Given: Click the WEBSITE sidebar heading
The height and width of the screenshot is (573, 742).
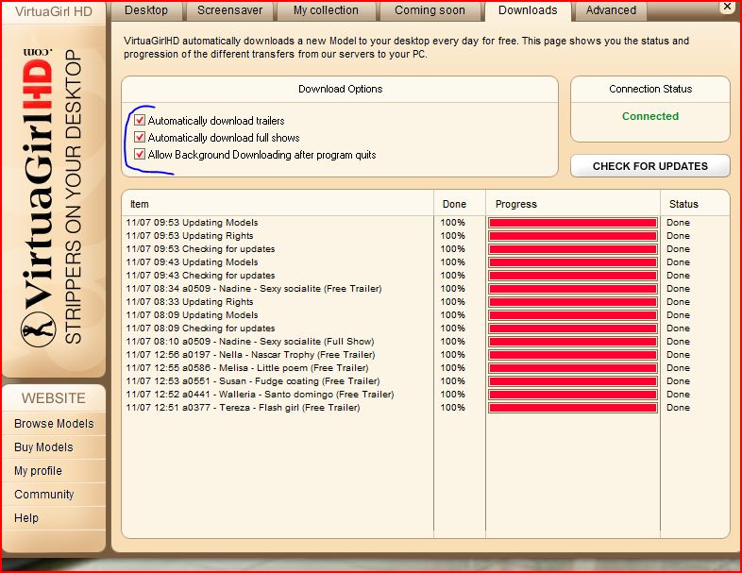Looking at the screenshot, I should click(x=54, y=398).
